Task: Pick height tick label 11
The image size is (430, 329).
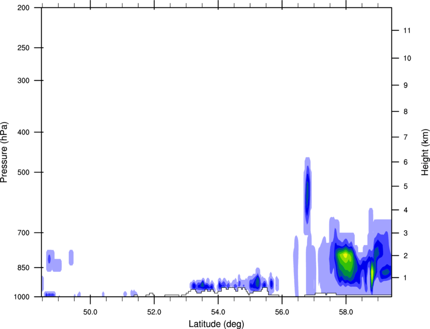Action: 407,30
